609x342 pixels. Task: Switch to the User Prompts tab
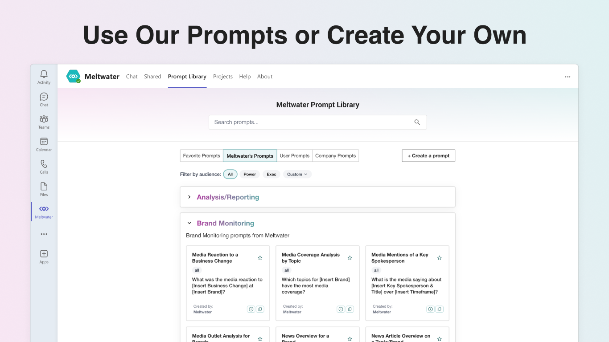tap(294, 155)
